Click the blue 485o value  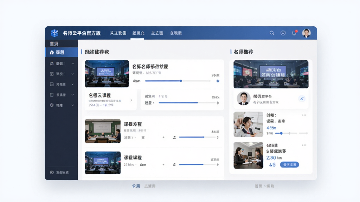tap(271, 128)
